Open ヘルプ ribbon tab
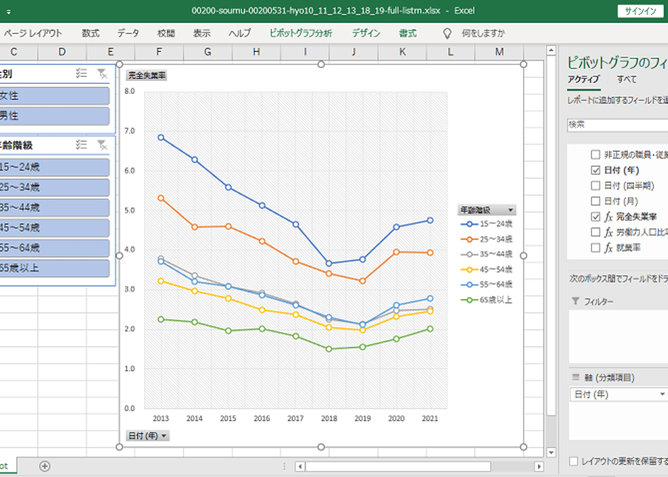The width and height of the screenshot is (668, 477). click(x=240, y=33)
